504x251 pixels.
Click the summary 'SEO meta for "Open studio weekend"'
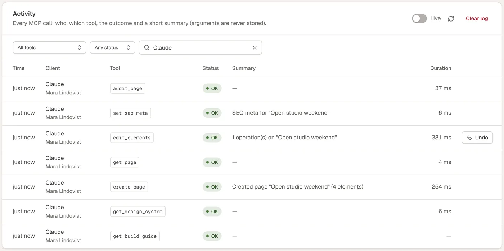tap(281, 113)
